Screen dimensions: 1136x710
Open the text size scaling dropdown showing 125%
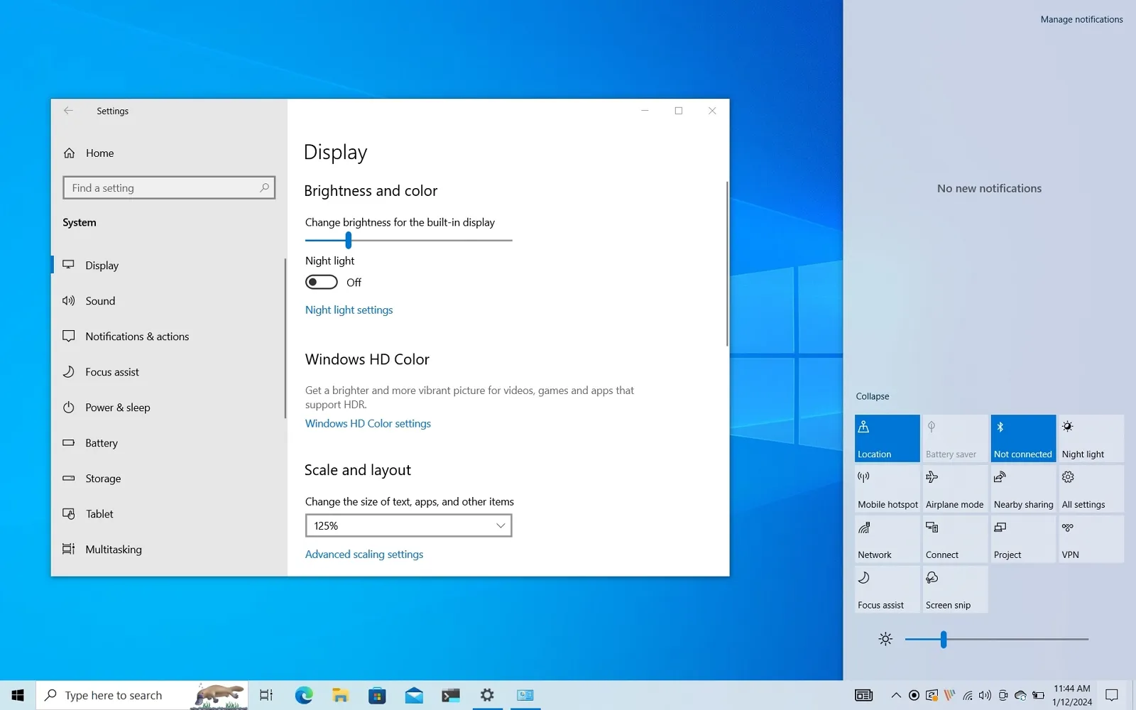click(408, 525)
